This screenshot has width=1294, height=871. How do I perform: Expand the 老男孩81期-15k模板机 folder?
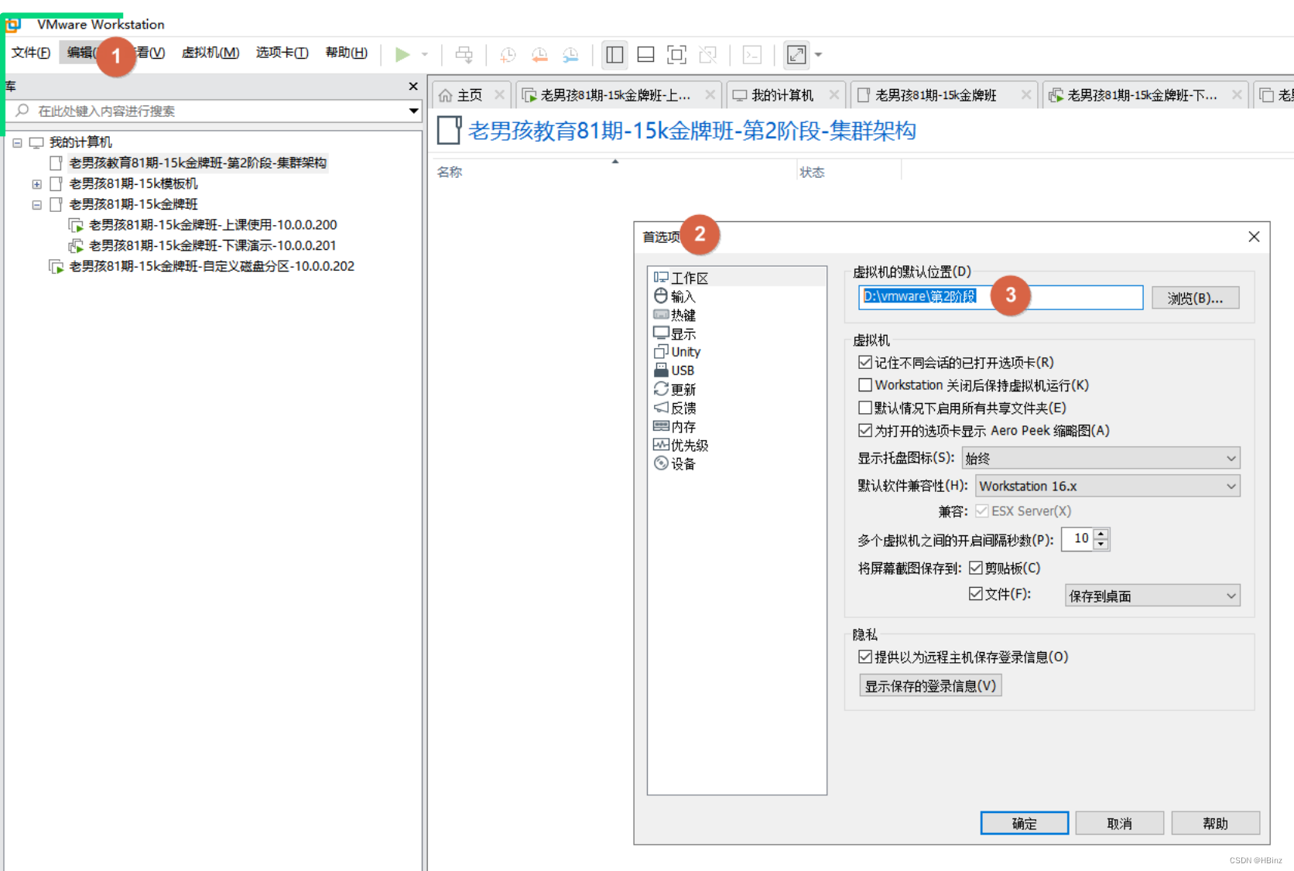pos(36,184)
